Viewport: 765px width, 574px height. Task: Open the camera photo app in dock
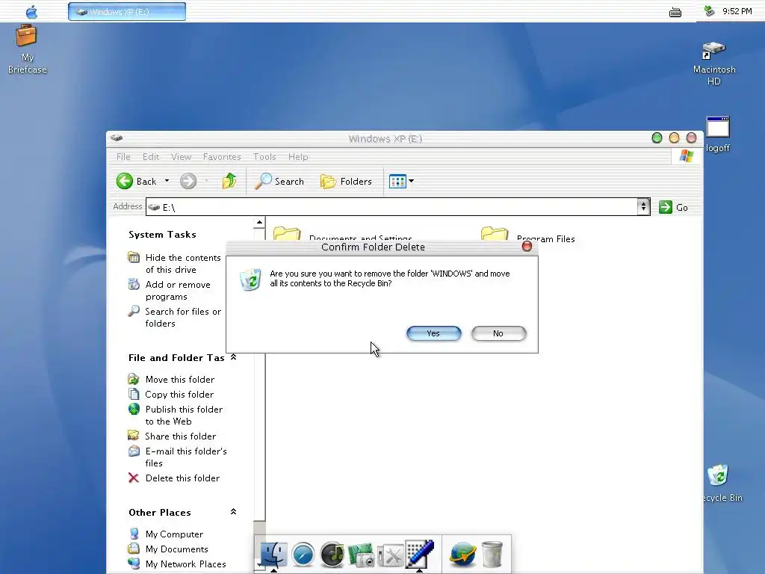[x=361, y=555]
